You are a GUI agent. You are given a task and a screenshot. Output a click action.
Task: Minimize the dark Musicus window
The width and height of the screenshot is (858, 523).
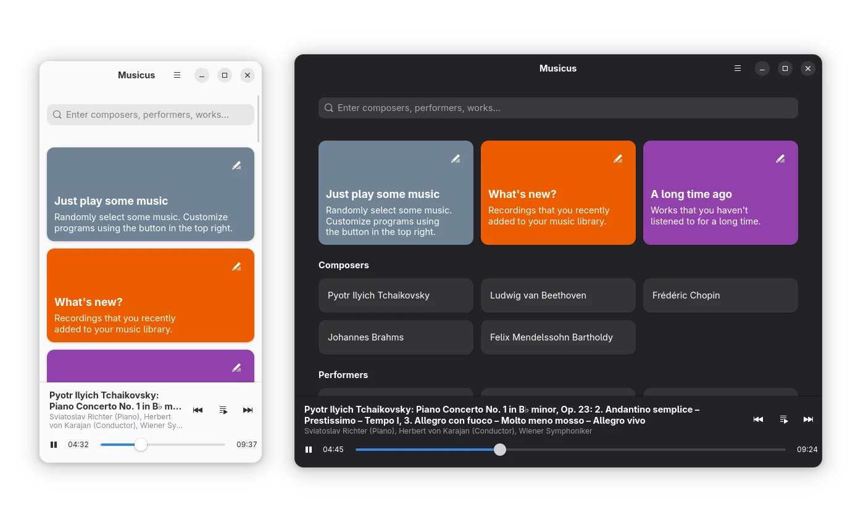pos(762,68)
